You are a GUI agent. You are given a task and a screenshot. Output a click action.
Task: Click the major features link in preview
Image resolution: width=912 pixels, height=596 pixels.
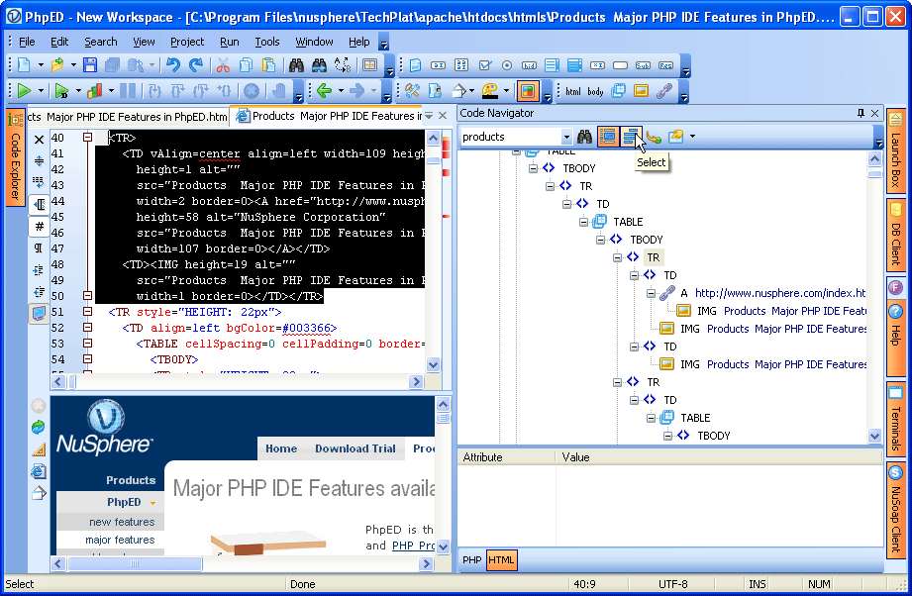click(x=120, y=540)
